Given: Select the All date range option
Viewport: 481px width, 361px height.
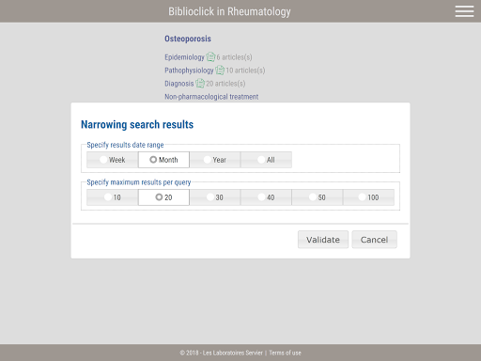Looking at the screenshot, I should point(266,160).
